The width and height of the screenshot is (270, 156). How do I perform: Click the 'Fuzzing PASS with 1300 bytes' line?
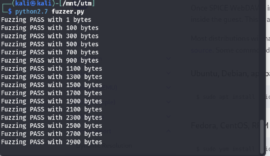pyautogui.click(x=52, y=77)
